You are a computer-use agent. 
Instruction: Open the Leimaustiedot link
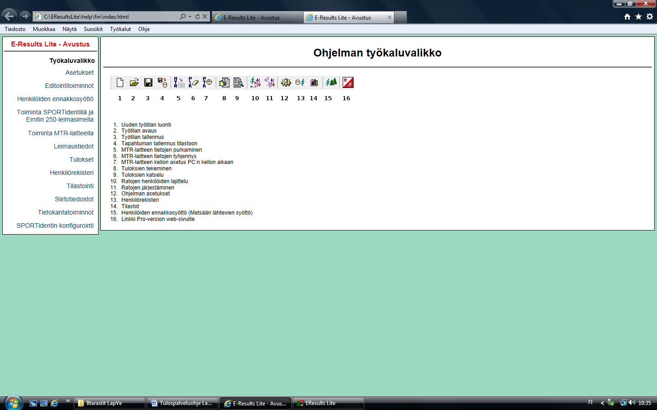(x=73, y=146)
